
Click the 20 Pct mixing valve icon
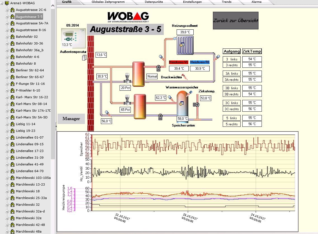coord(127,78)
